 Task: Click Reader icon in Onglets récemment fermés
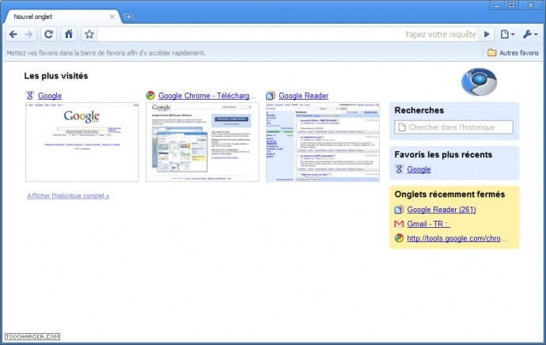click(399, 210)
